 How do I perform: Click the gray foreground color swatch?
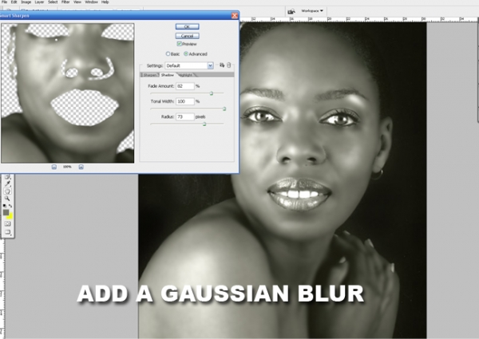point(6,212)
